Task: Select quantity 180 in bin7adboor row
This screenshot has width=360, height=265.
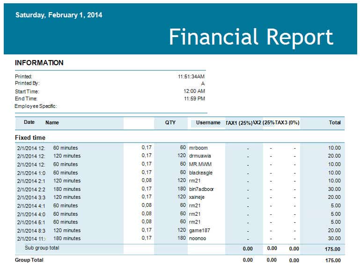Action: click(x=182, y=189)
